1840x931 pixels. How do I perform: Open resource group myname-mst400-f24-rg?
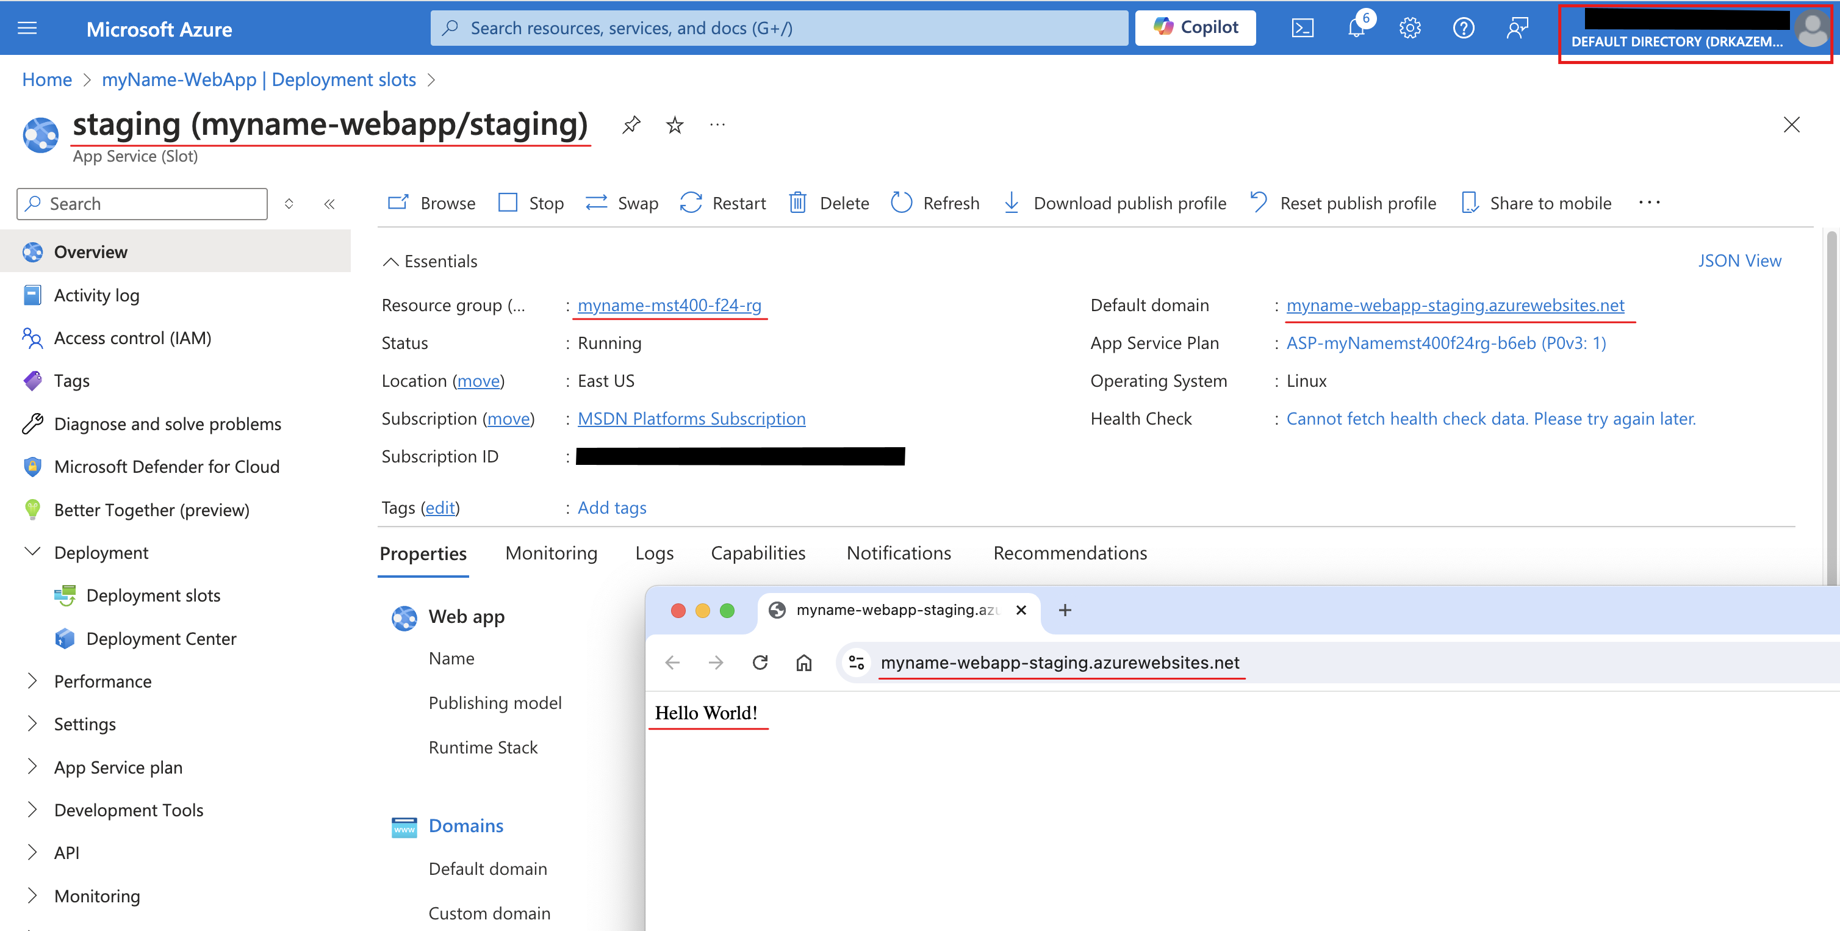coord(669,305)
